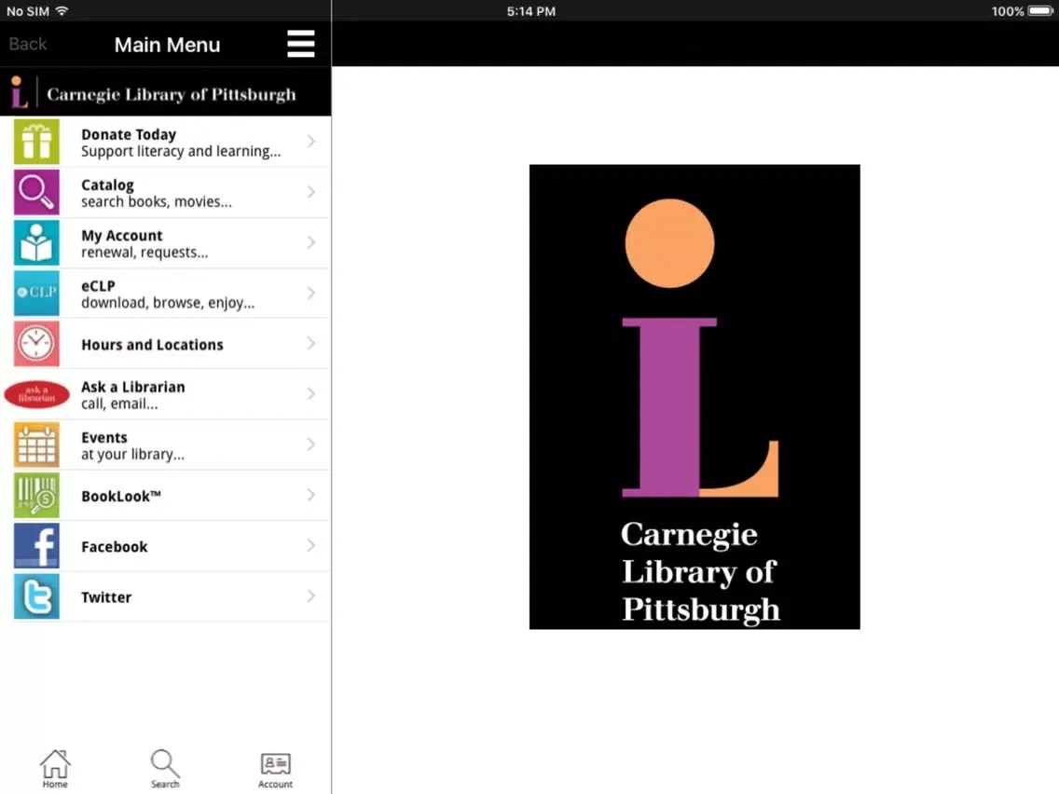Select the Ask a Librarian label
Viewport: 1059px width, 794px height.
(x=133, y=387)
